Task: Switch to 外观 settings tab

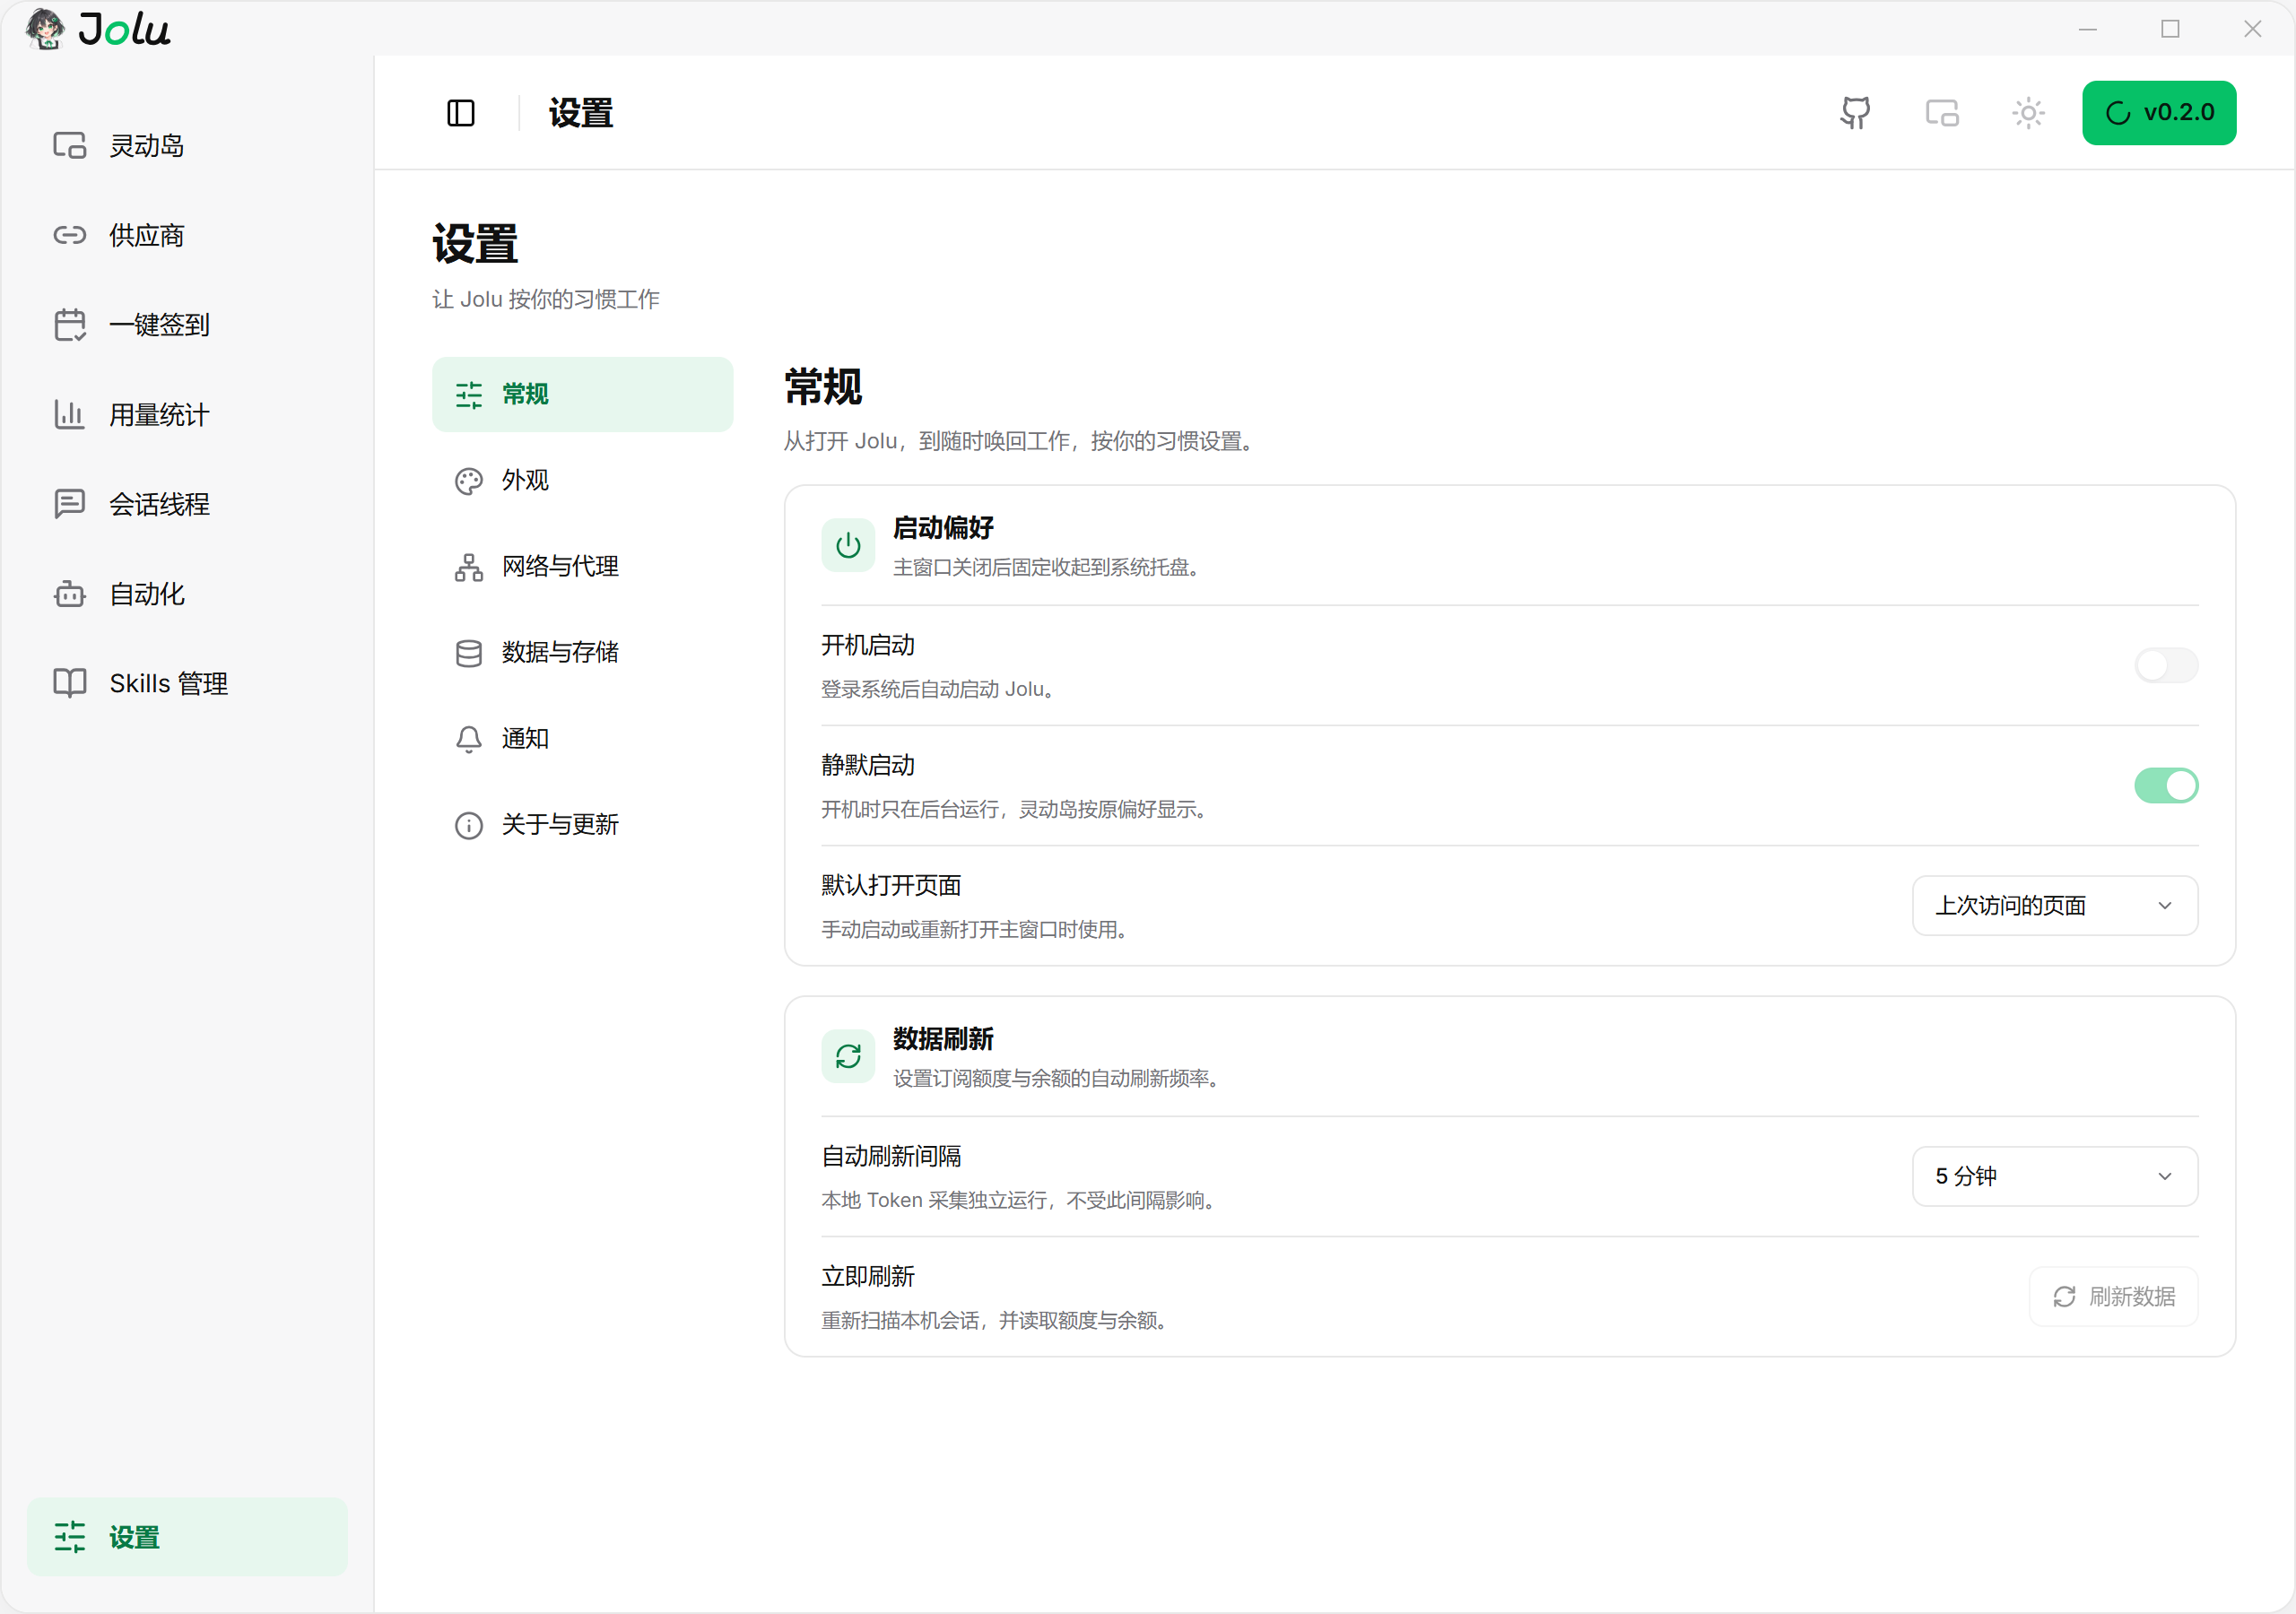Action: tap(582, 481)
